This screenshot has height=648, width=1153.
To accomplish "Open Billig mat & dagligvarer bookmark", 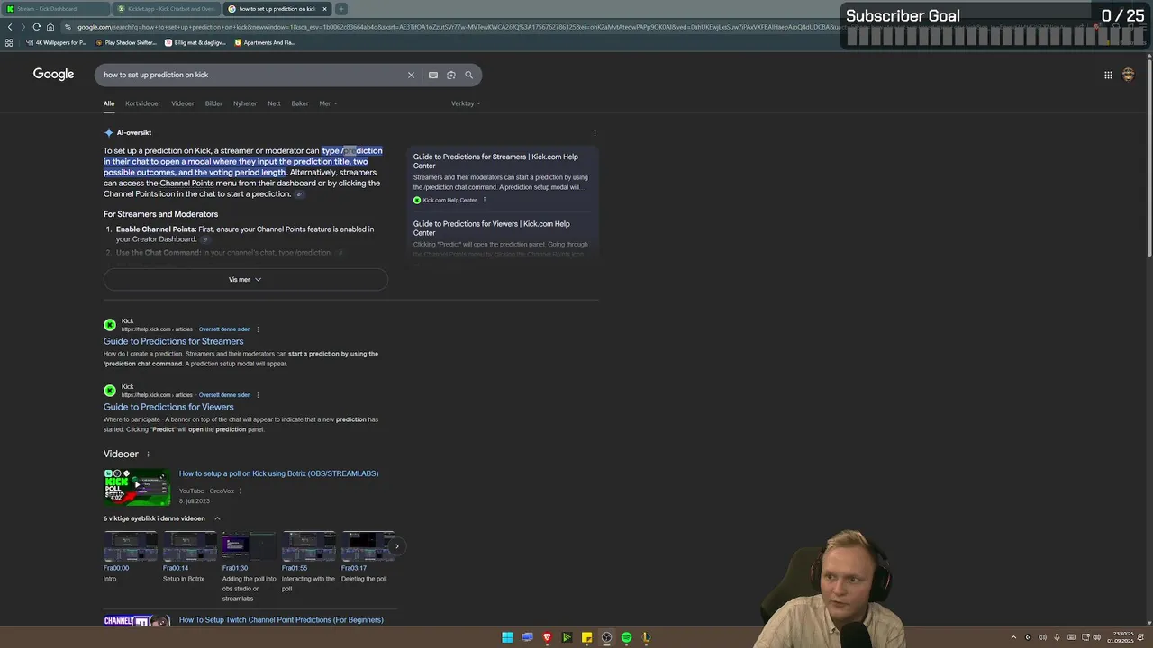I will point(195,42).
